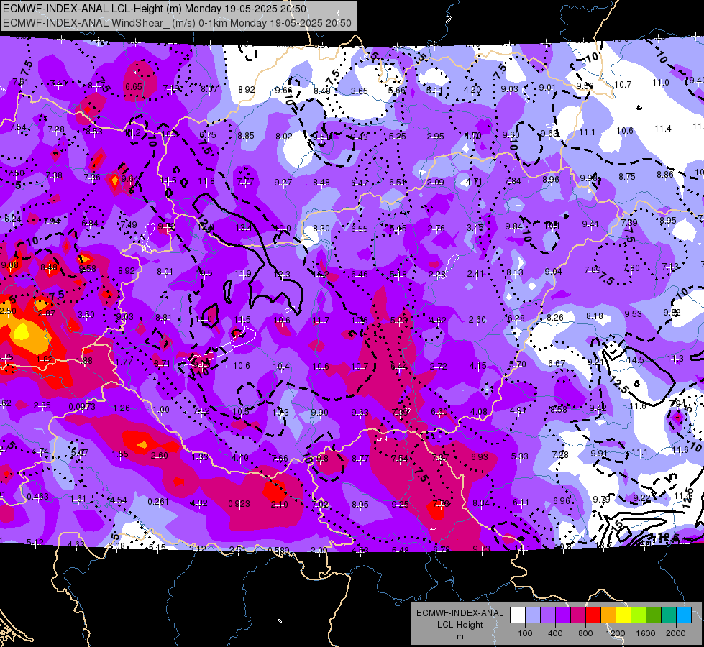
Task: Click the dark green legend swatch
Action: (x=654, y=615)
